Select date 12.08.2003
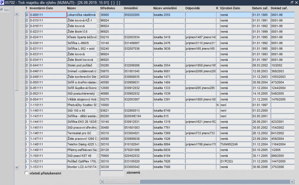The width and height of the screenshot is (299, 185). pos(261,71)
